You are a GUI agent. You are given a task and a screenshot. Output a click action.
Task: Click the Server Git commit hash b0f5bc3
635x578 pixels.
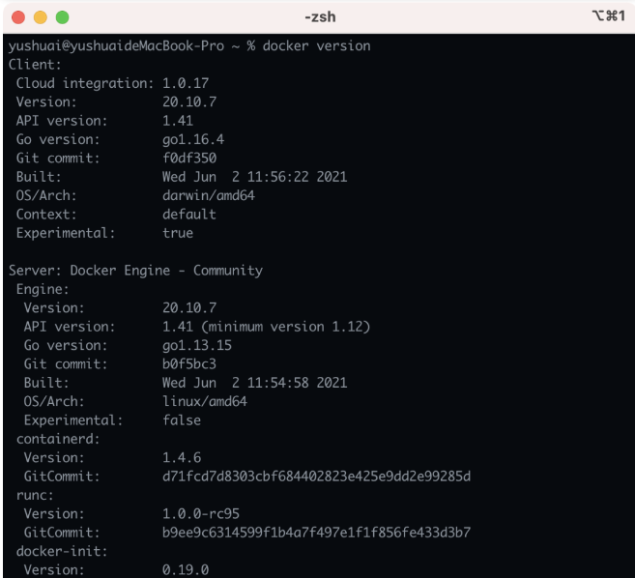[189, 364]
